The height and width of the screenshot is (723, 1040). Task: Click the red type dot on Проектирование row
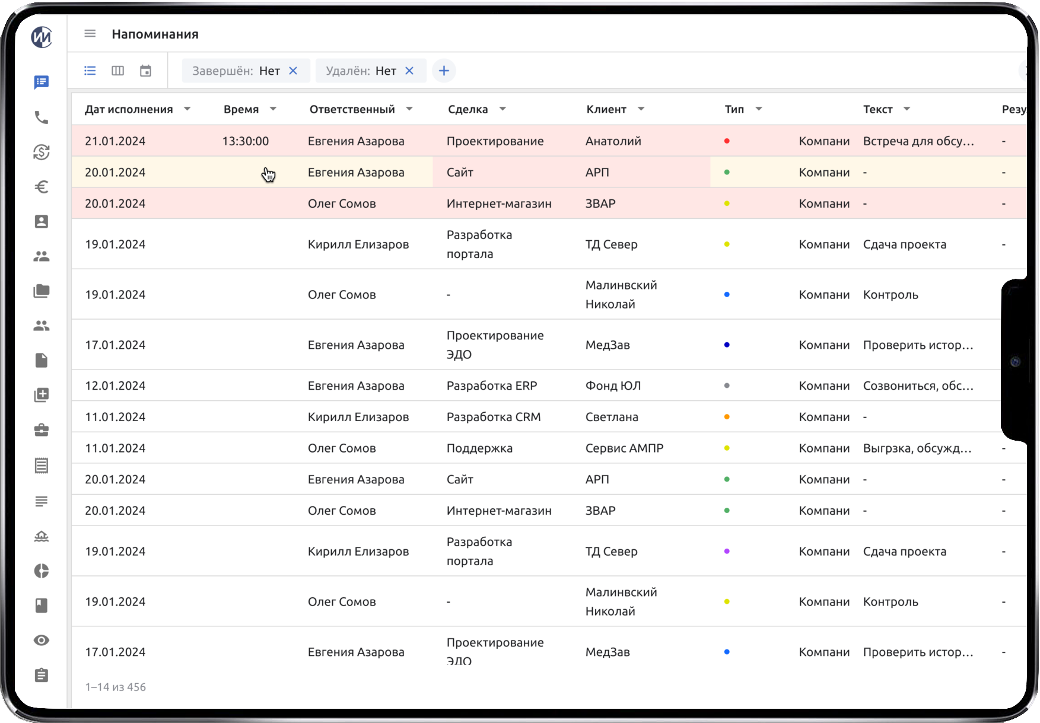pos(727,141)
